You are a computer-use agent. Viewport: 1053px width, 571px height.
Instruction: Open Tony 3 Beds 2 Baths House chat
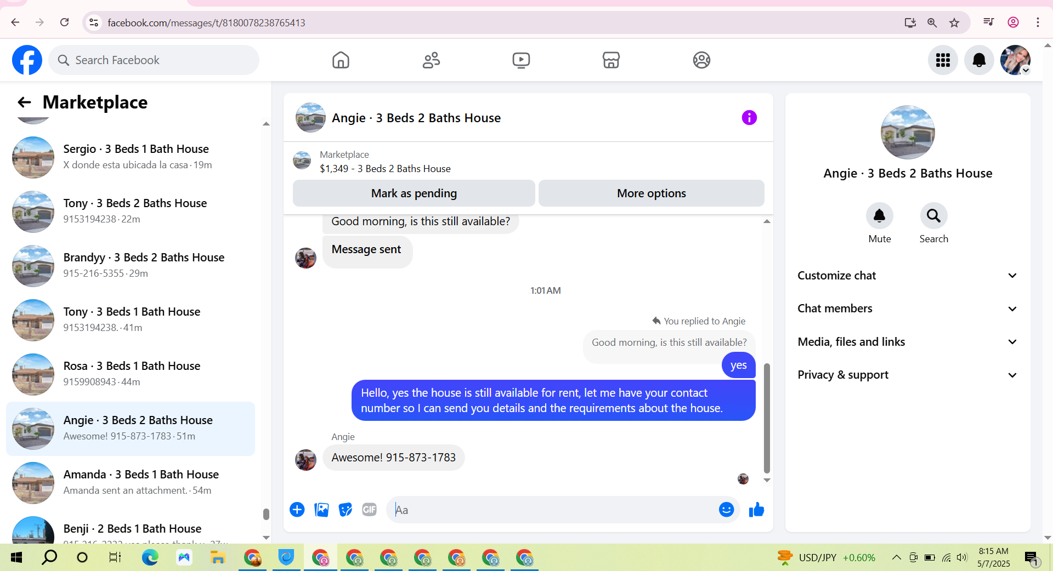tap(131, 212)
